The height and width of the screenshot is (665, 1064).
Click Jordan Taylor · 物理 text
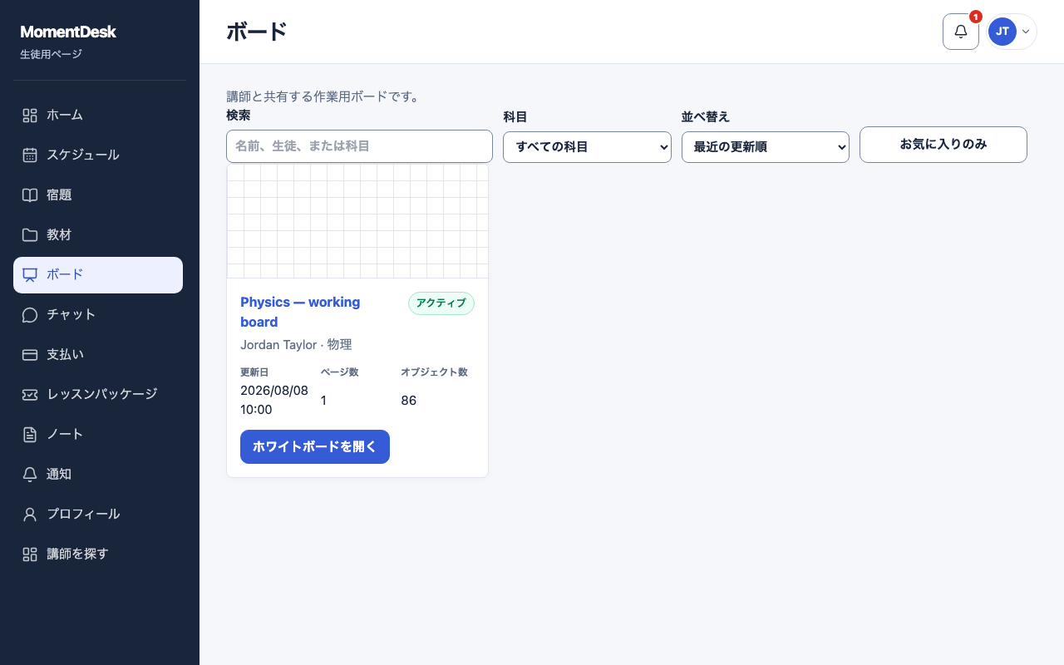(x=296, y=344)
